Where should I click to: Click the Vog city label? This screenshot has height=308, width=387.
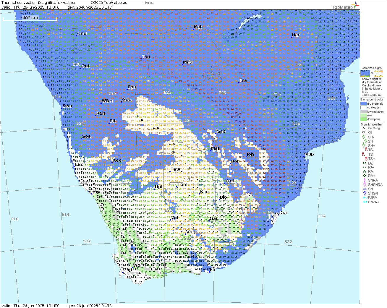(191, 232)
